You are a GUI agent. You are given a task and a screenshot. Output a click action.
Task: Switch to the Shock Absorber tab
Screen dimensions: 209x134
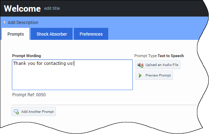pos(52,34)
